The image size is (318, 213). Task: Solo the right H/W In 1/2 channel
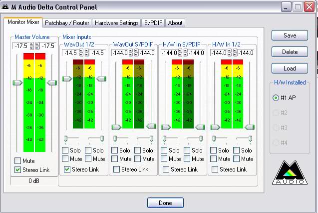(236, 150)
